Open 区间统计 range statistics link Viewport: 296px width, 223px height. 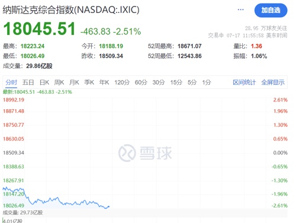pyautogui.click(x=244, y=82)
